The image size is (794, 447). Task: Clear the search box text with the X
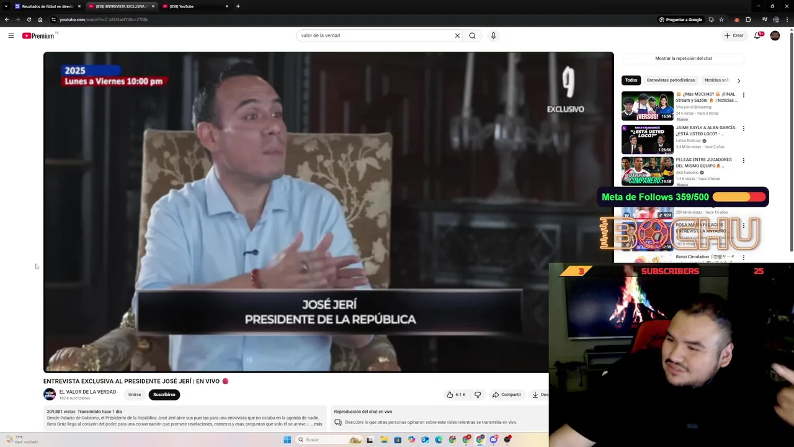(x=457, y=35)
